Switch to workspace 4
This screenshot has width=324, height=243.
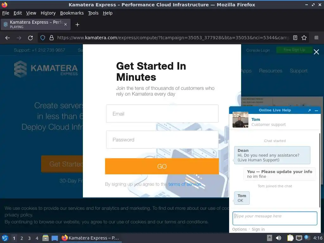(37, 238)
